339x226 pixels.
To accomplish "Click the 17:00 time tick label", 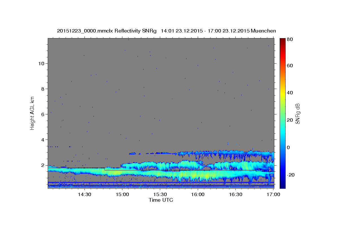I will tap(273, 194).
